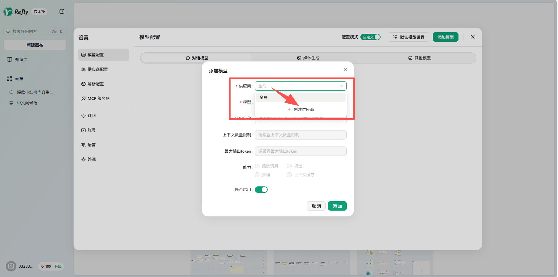Toggle 配置模式 自定义 switch
Viewport: 558px width, 277px height.
click(370, 37)
